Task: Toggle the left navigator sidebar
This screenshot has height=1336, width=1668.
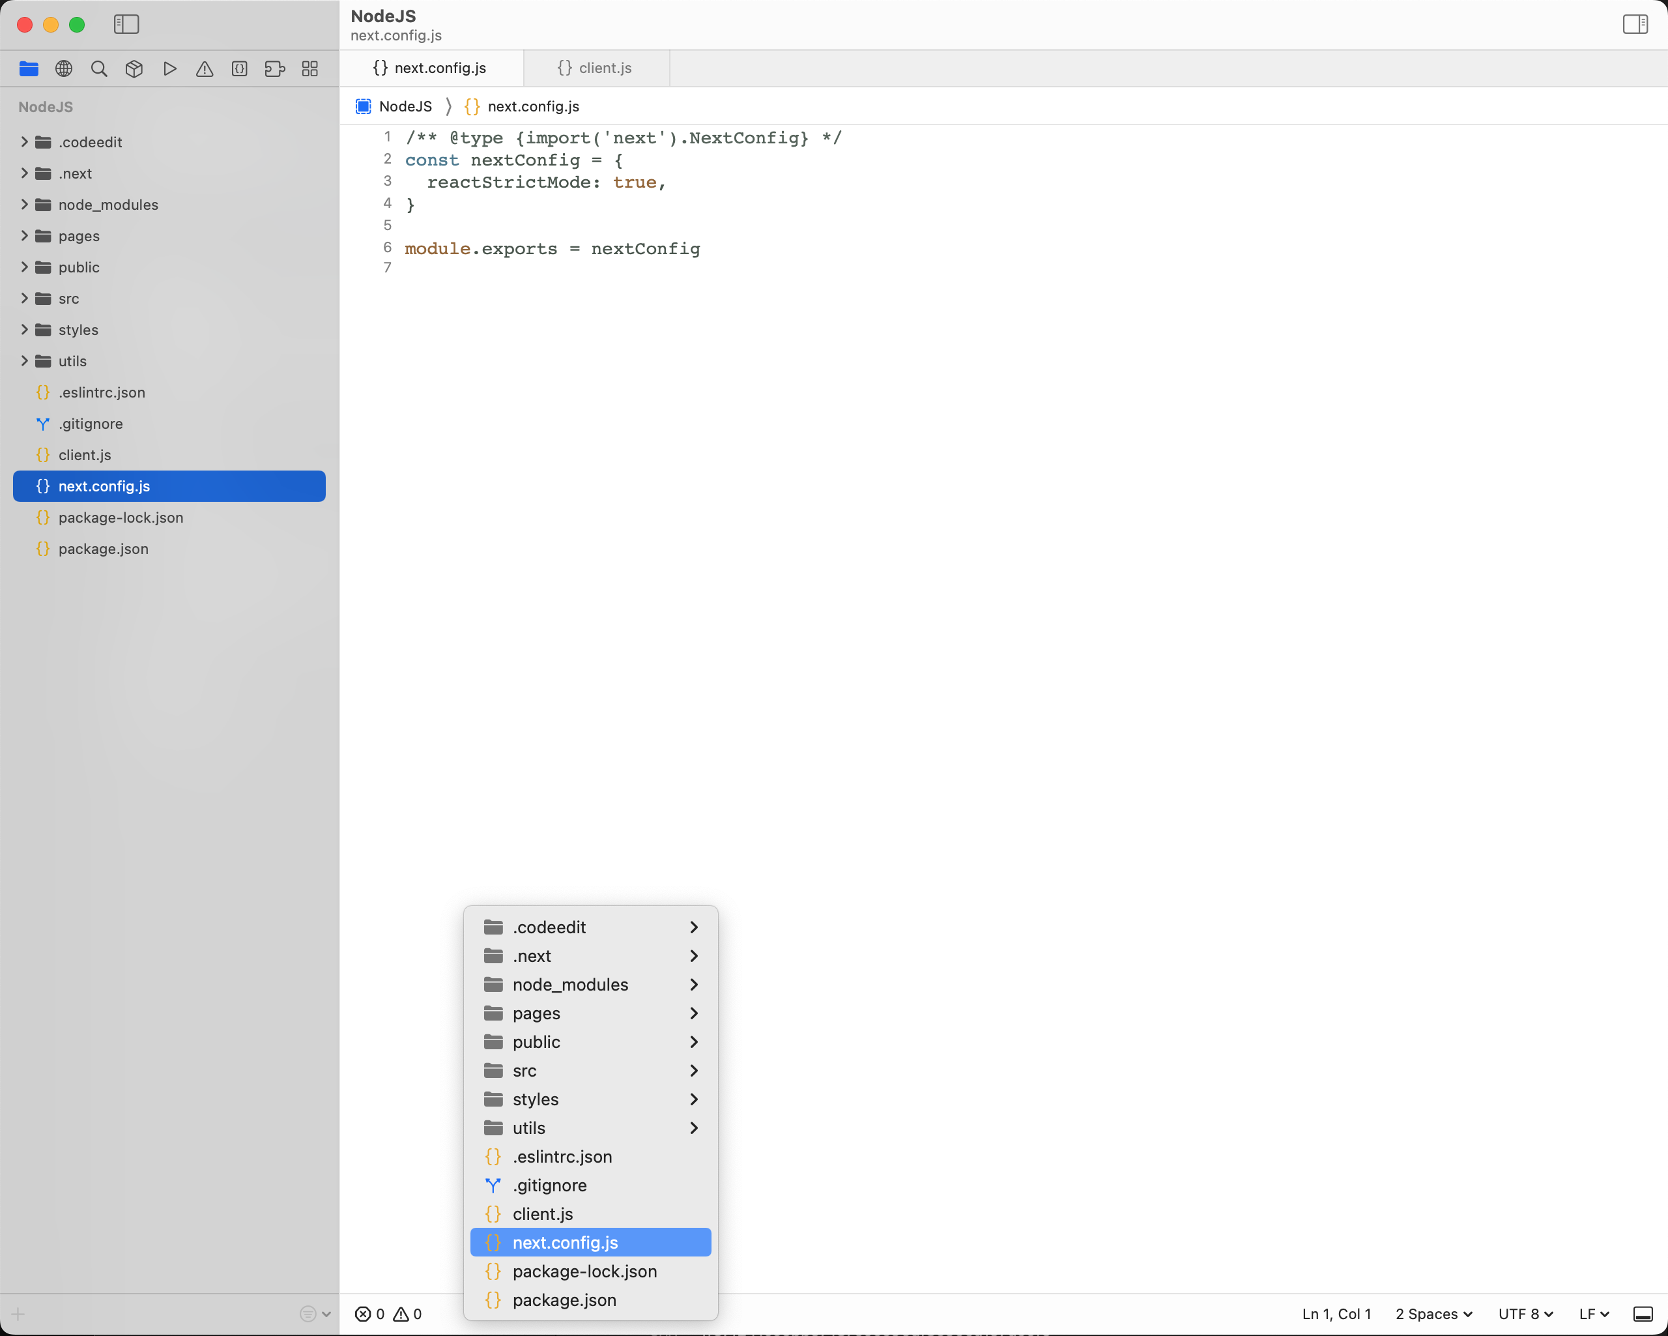Action: pyautogui.click(x=126, y=24)
